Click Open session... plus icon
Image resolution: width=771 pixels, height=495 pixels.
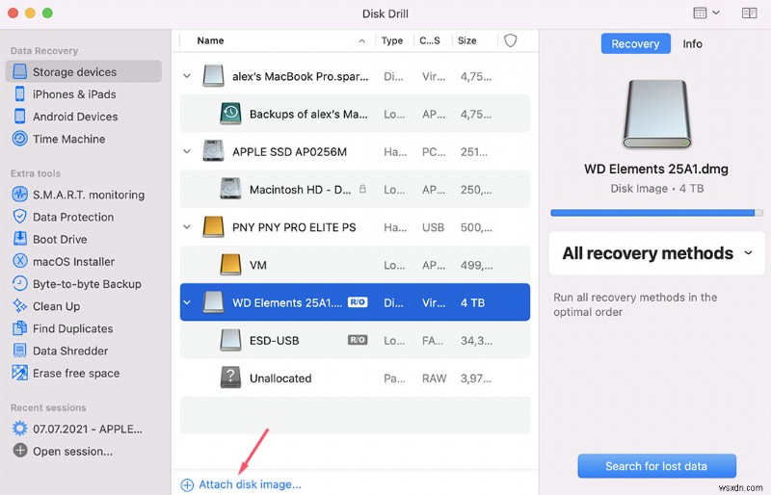pos(20,451)
